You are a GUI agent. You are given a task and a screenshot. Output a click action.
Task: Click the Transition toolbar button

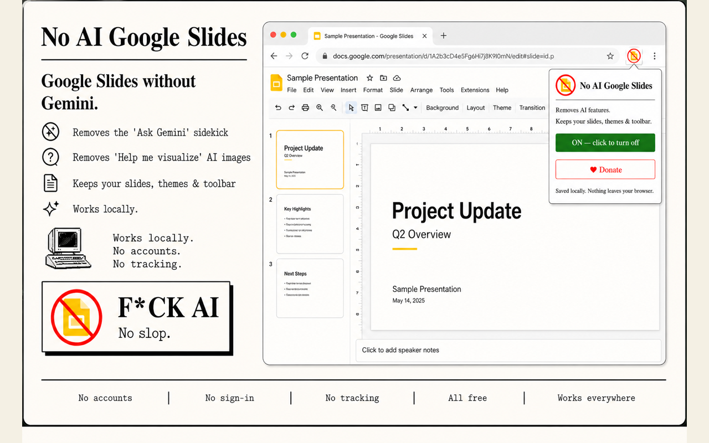(532, 108)
